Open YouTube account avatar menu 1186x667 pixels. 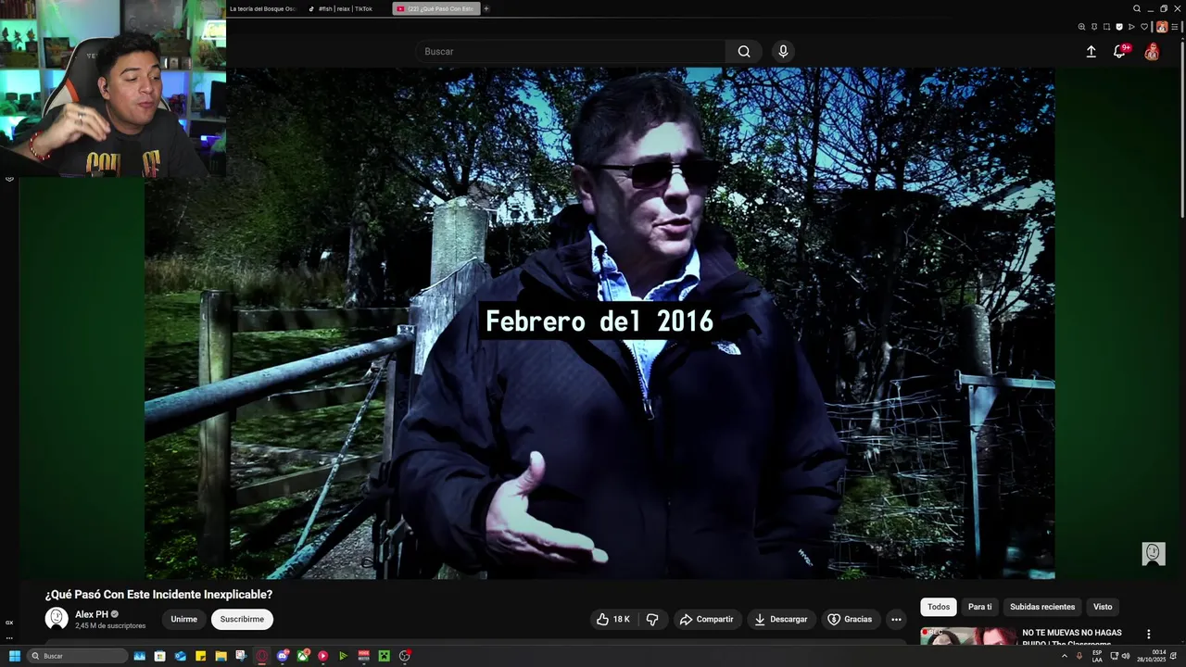1152,52
